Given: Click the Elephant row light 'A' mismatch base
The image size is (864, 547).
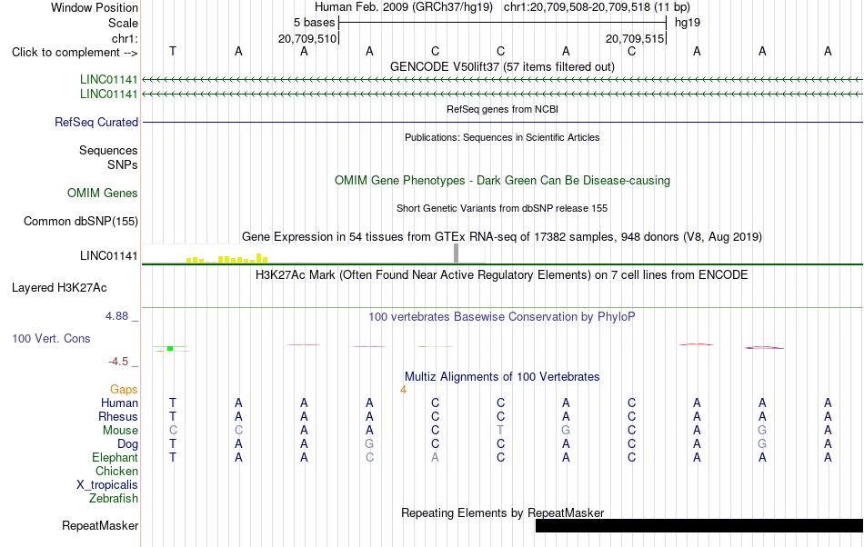Looking at the screenshot, I should tap(435, 457).
